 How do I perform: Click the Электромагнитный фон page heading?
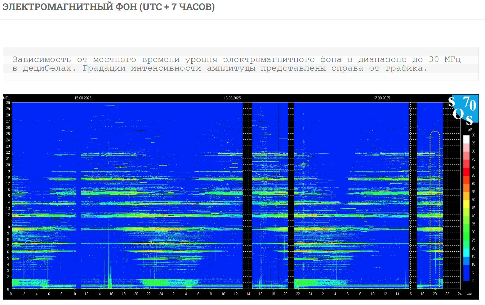point(108,7)
